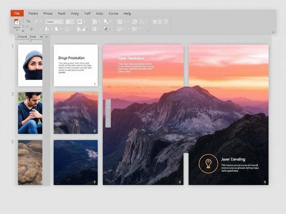Open the font name dropdown box in the ribbon

click(x=54, y=22)
